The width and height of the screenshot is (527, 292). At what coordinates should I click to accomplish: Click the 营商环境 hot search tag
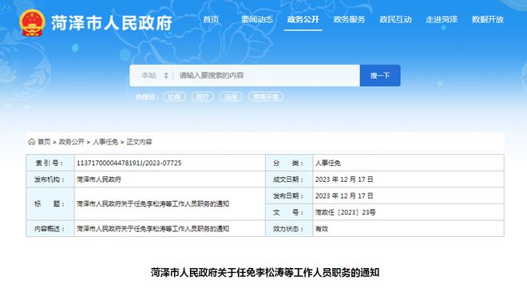[266, 97]
